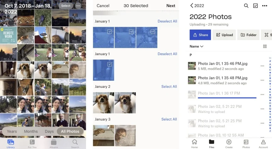Screen dimensions: 272x149
Task: Tap the Search icon in Photos tab bar
Action: [75, 143]
